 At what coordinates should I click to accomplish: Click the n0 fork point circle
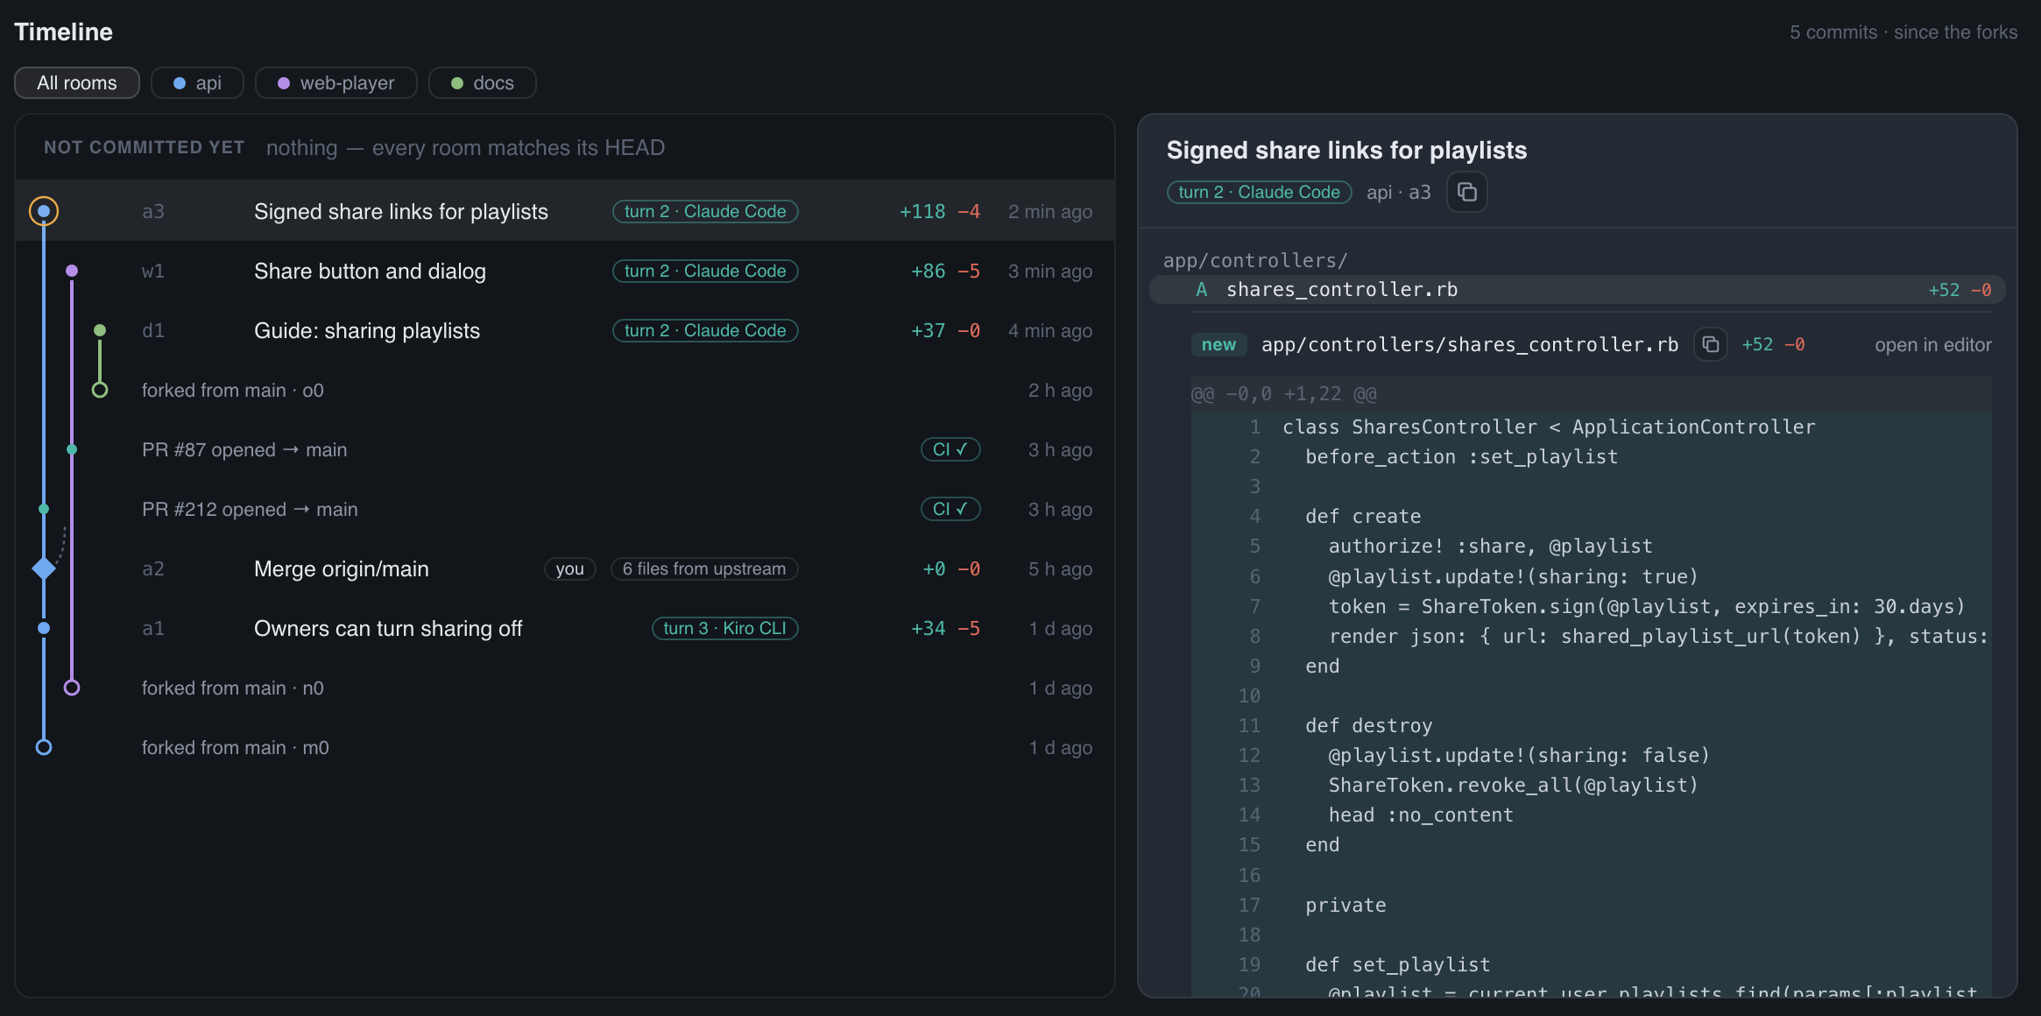tap(72, 688)
